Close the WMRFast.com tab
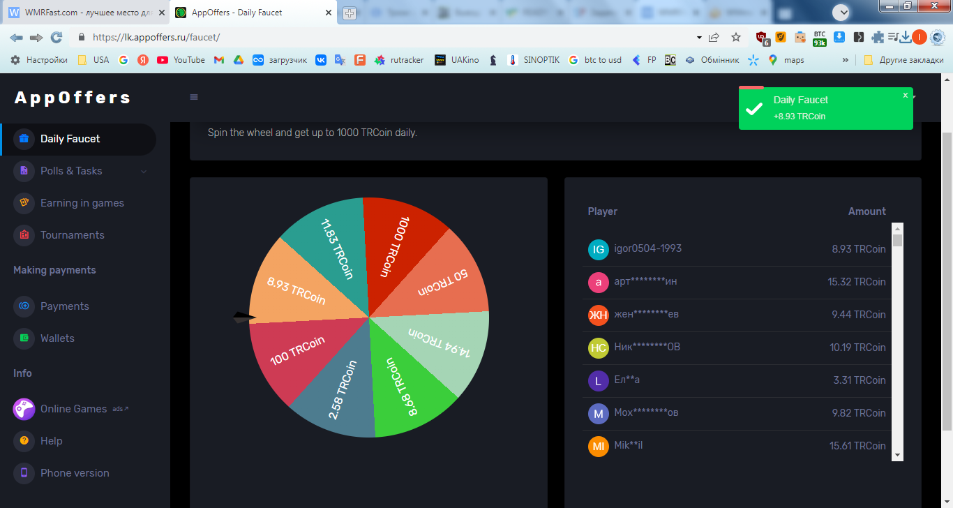The height and width of the screenshot is (508, 953). point(162,13)
